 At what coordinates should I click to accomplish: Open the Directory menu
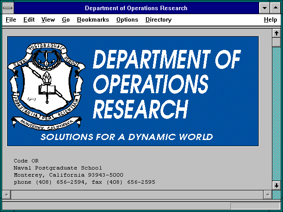pyautogui.click(x=158, y=19)
